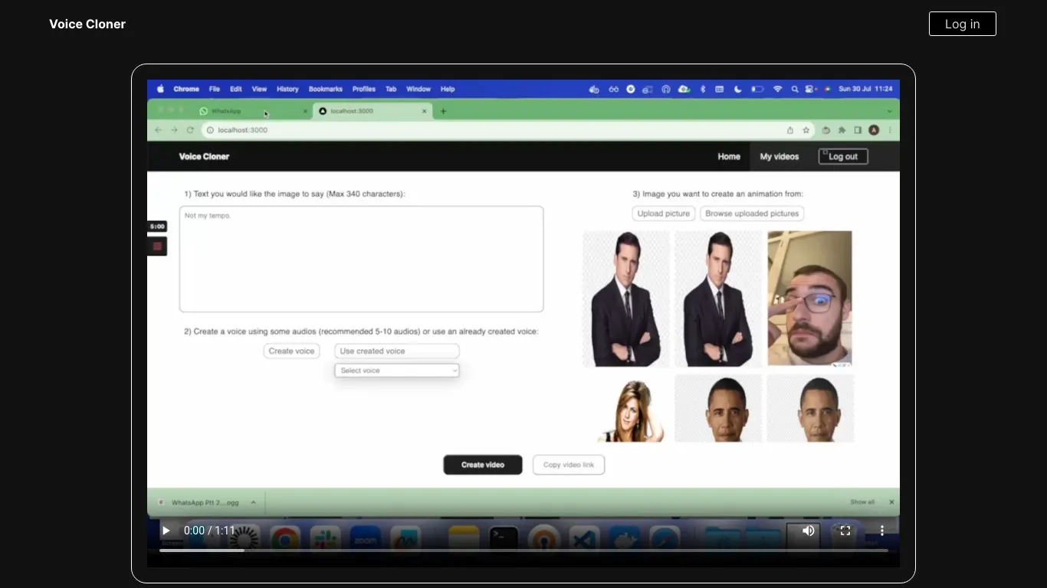Expand the Chrome tab search chevron

click(890, 111)
